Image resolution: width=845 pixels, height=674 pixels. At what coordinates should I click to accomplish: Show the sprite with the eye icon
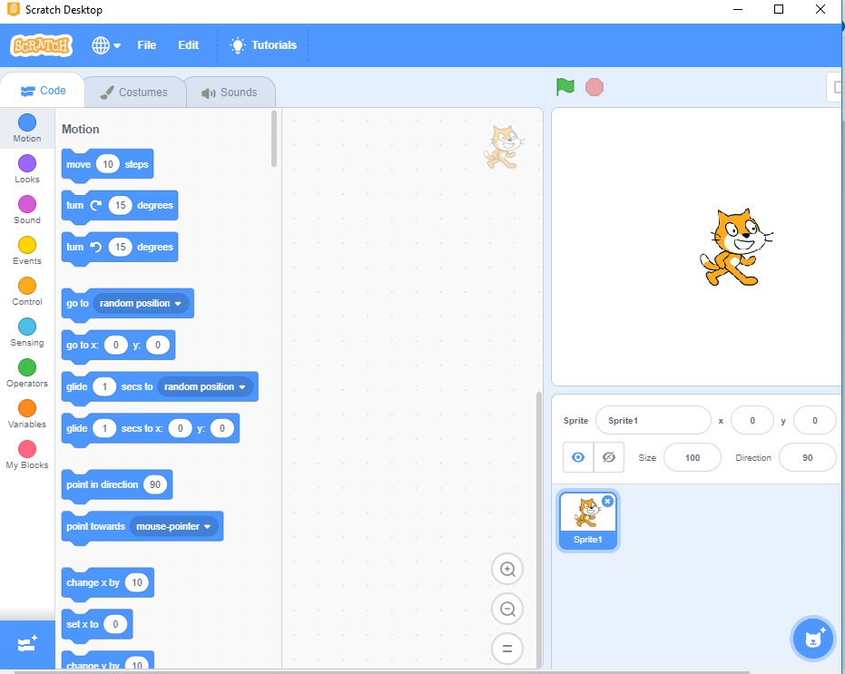(578, 457)
